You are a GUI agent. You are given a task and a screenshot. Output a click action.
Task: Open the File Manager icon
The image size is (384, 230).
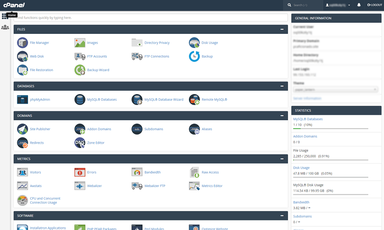22,43
